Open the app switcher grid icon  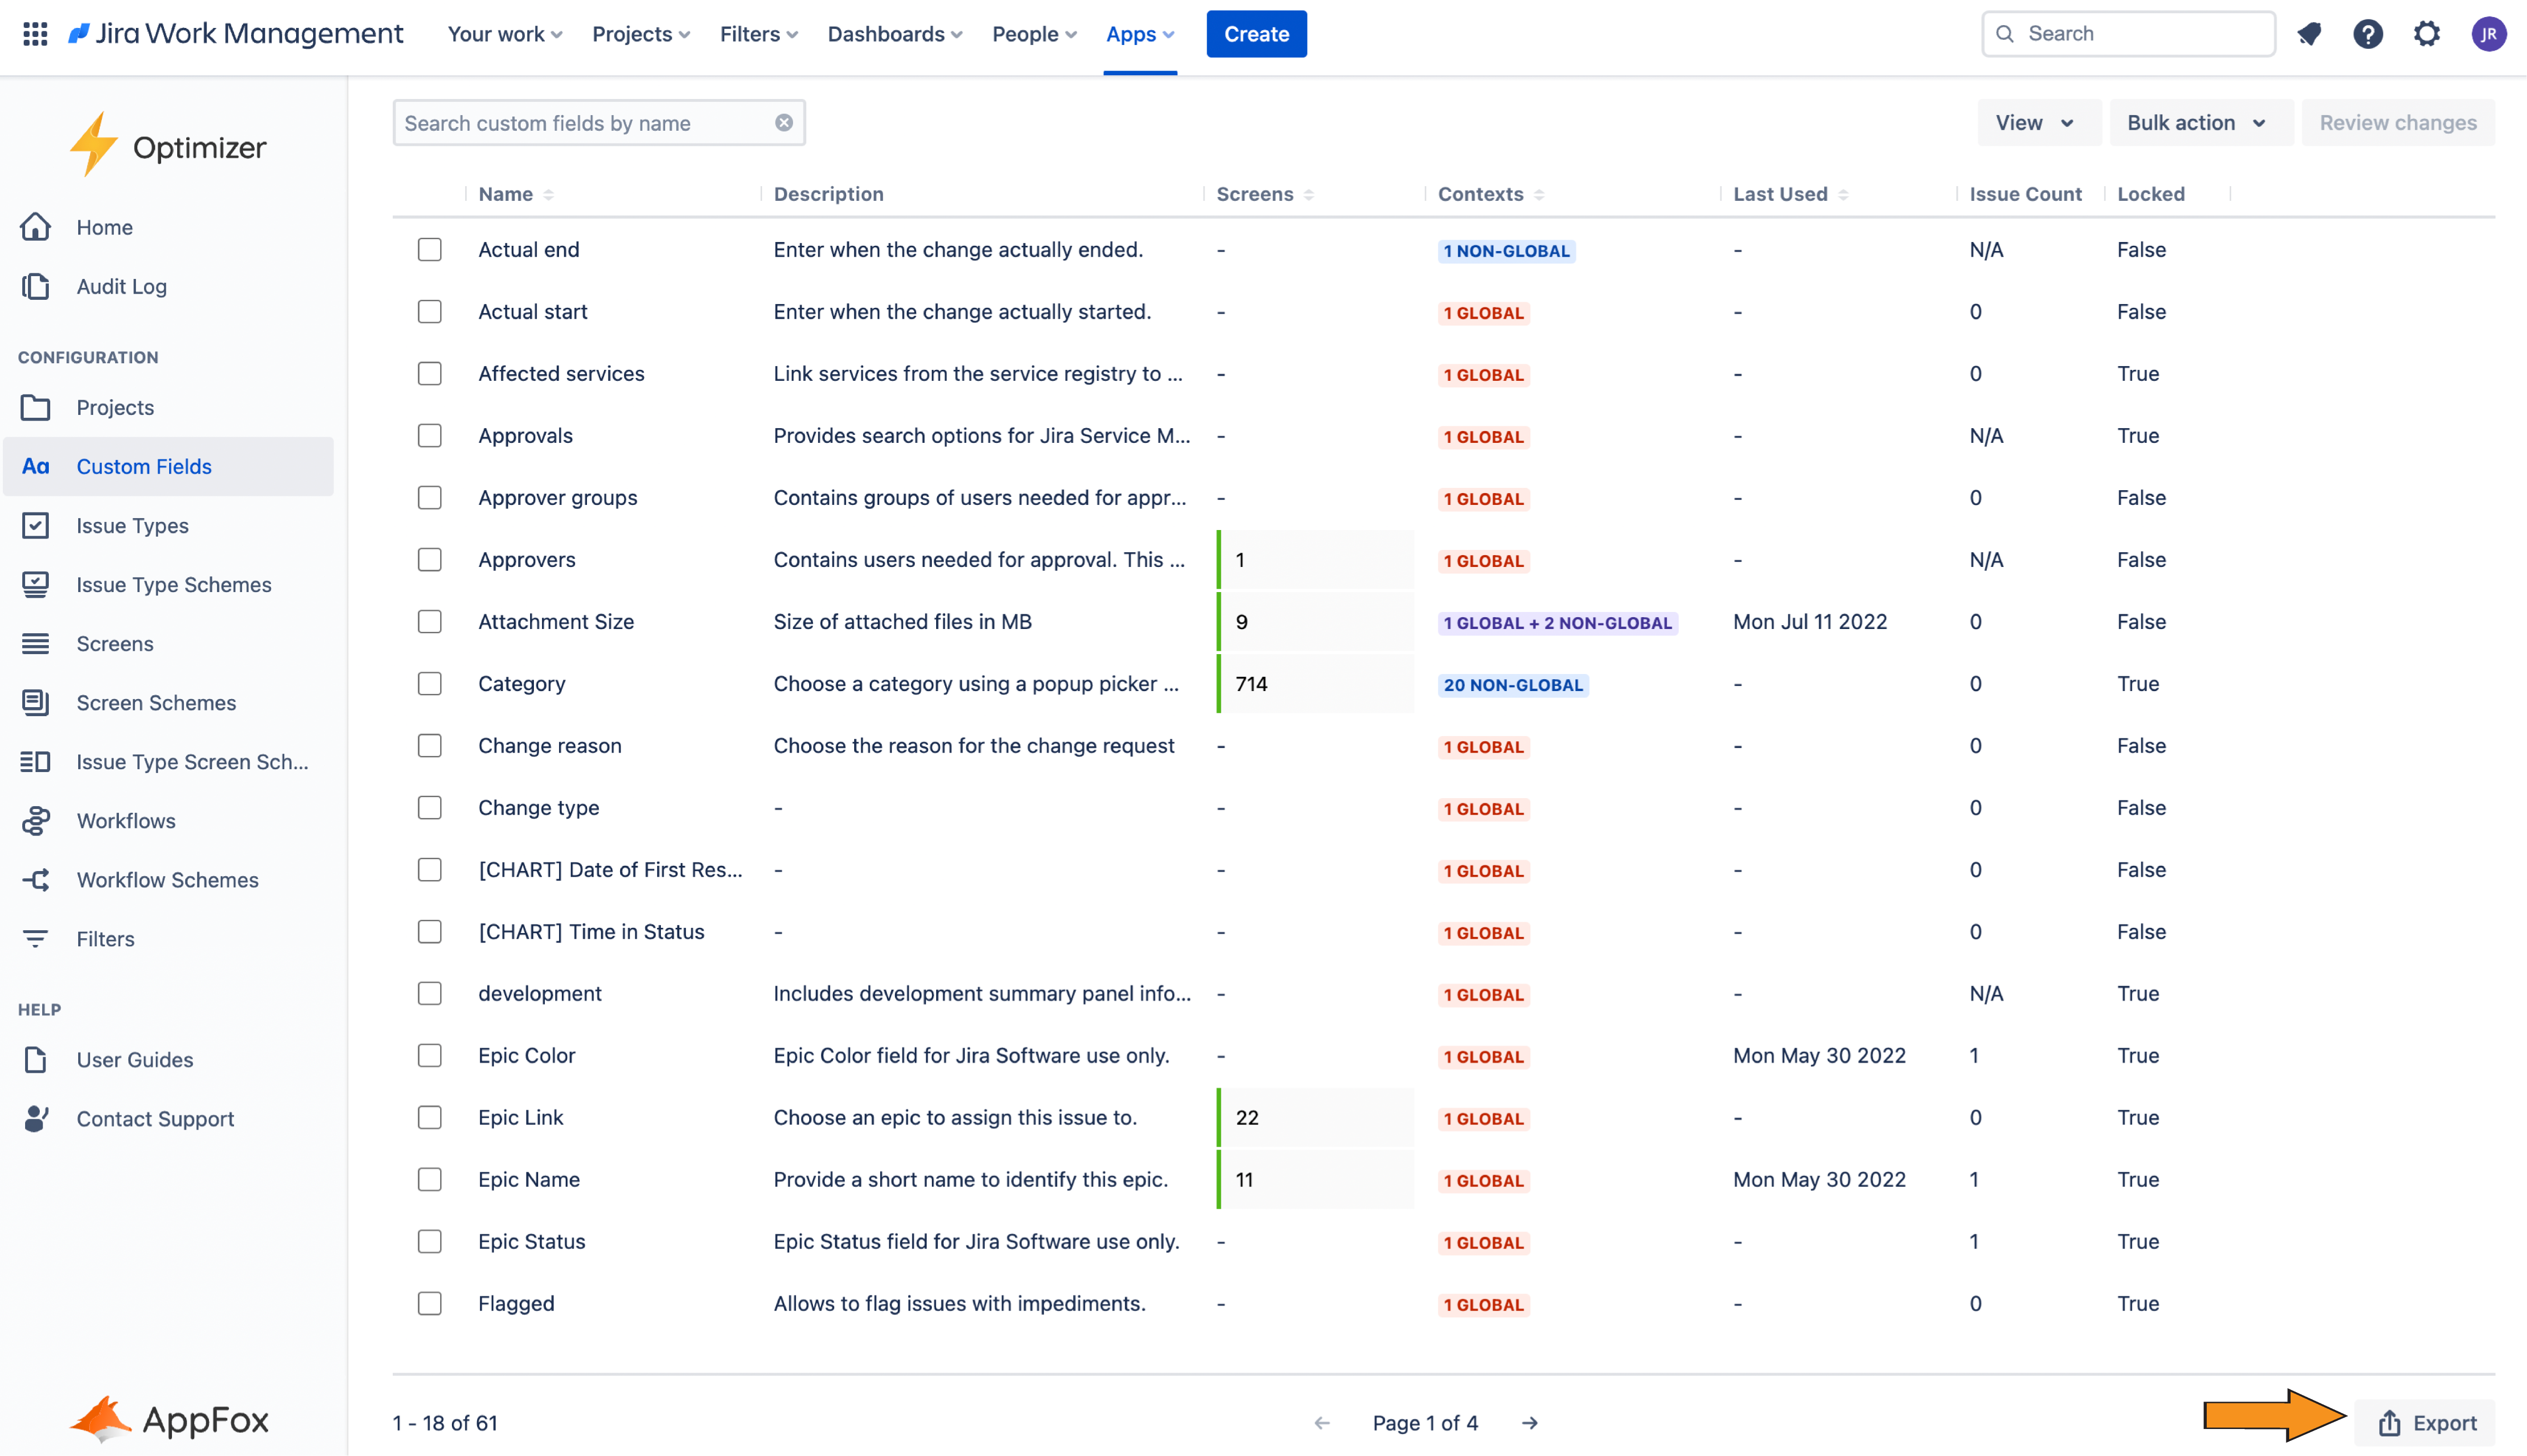tap(35, 34)
